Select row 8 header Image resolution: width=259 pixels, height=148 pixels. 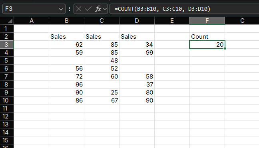[7, 85]
